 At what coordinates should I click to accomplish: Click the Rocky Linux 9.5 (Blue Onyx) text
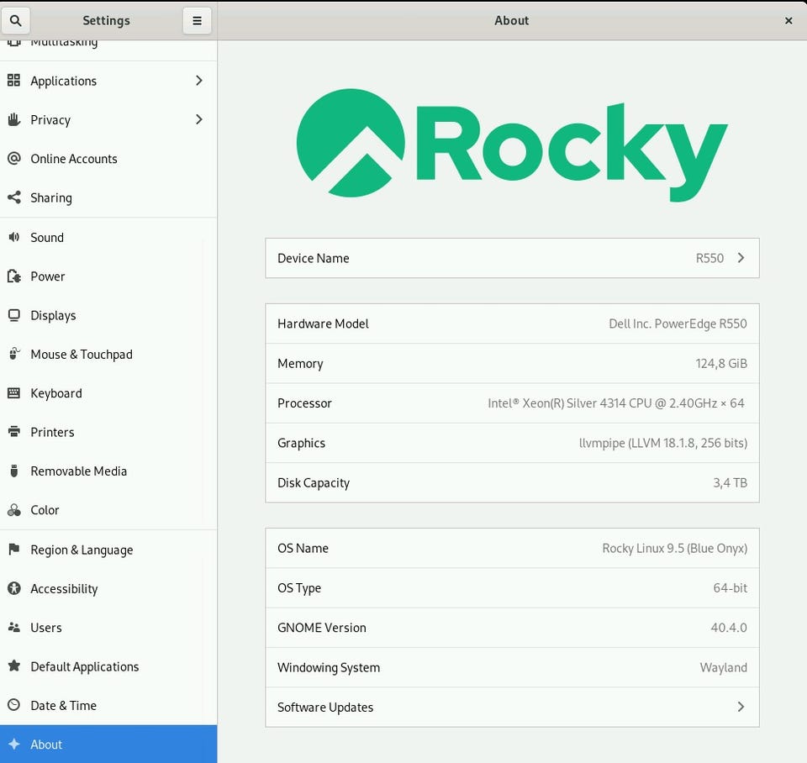674,549
